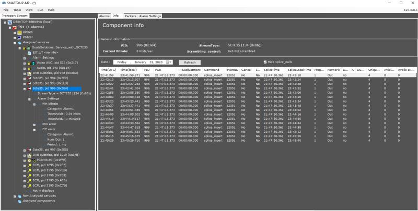Click the ECM pid 3195 key icon
The height and width of the screenshot is (211, 418).
coord(30,186)
